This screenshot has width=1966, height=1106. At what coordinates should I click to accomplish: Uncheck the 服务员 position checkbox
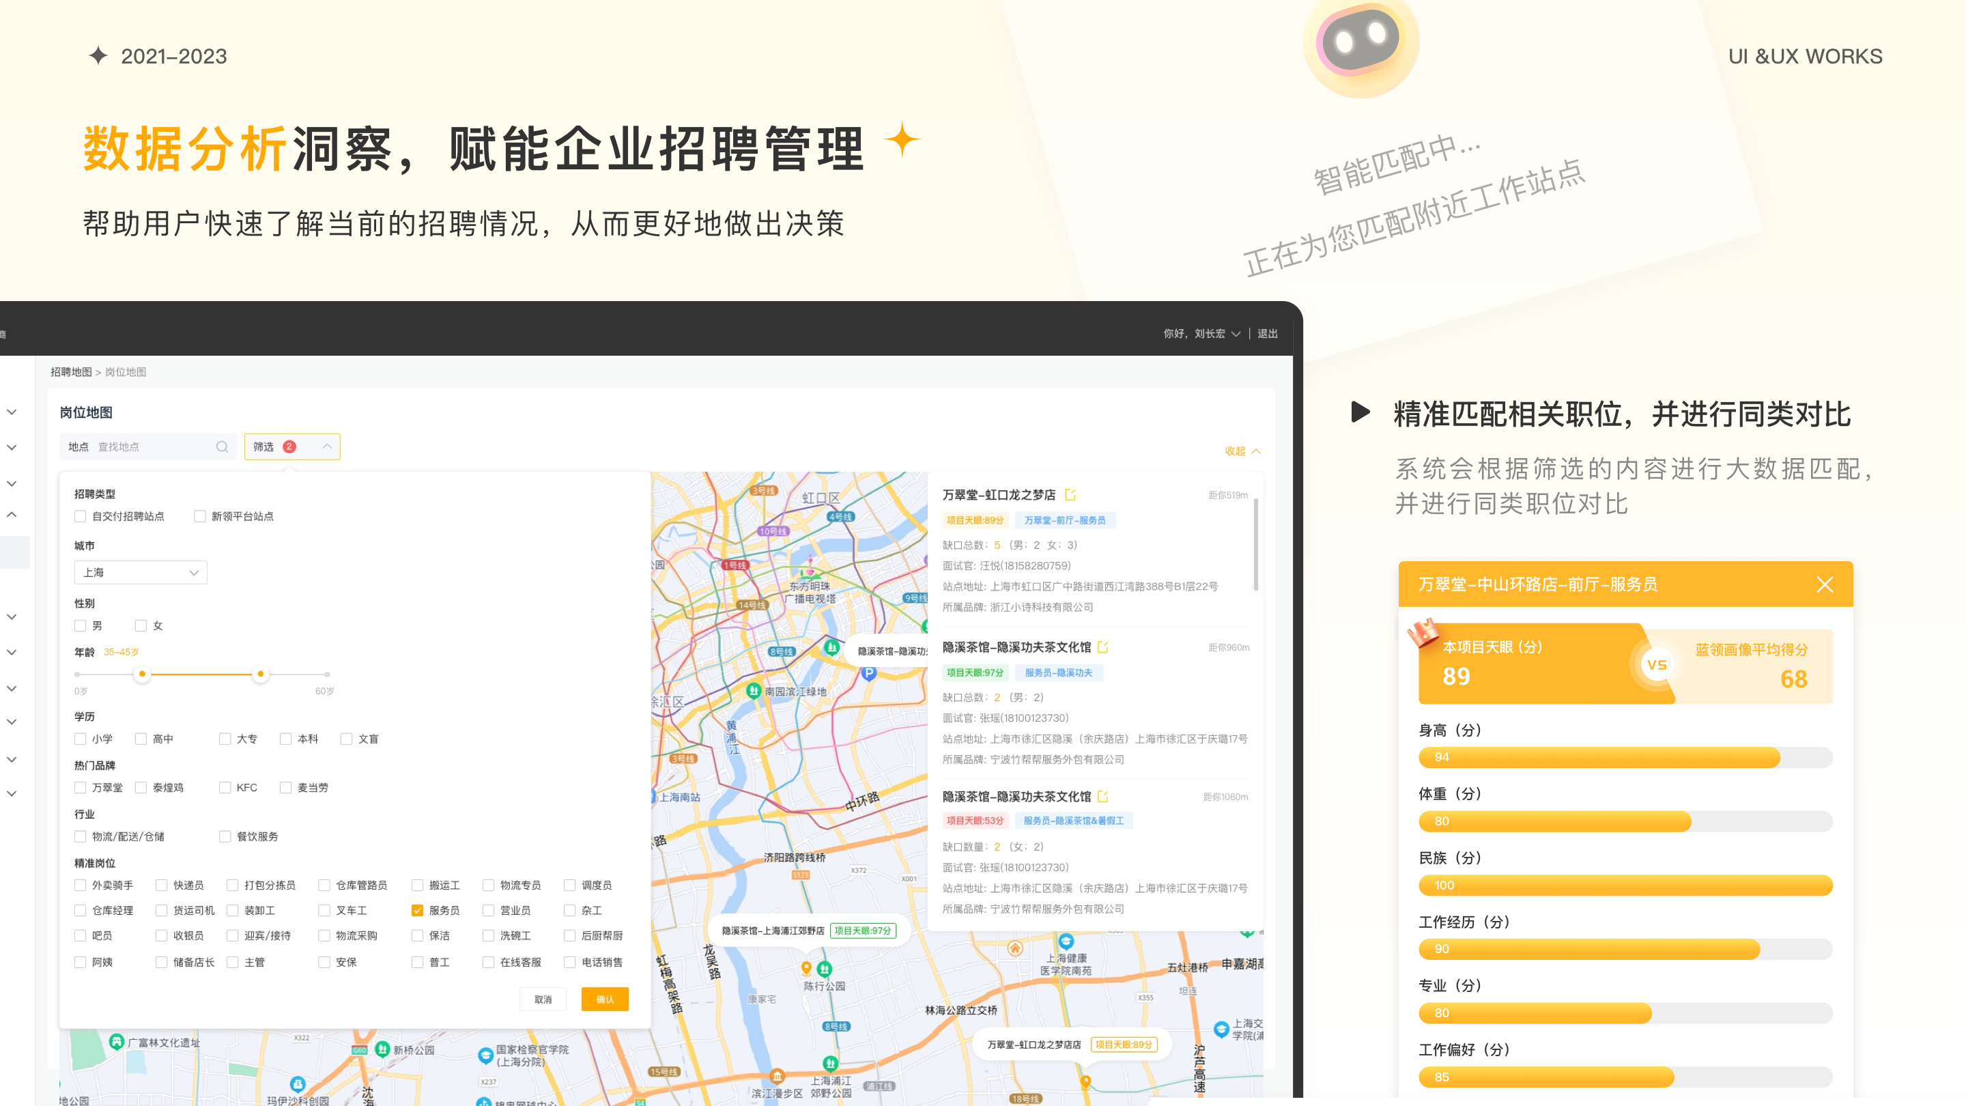pos(418,911)
